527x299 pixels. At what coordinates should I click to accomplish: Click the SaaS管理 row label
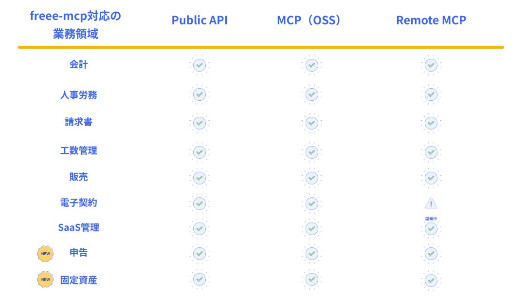pos(79,227)
